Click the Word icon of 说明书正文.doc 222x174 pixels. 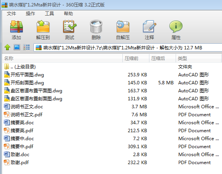tap(7, 106)
